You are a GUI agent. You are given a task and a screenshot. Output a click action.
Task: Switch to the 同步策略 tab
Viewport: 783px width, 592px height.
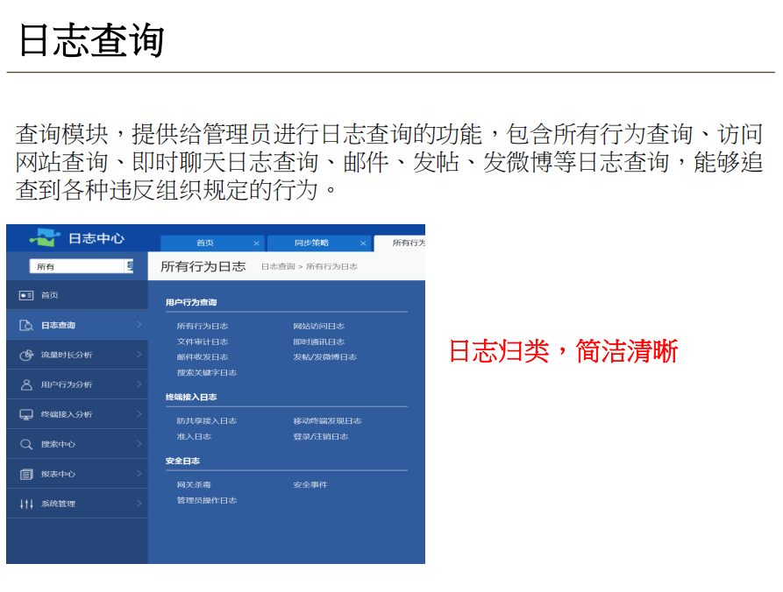pos(319,243)
